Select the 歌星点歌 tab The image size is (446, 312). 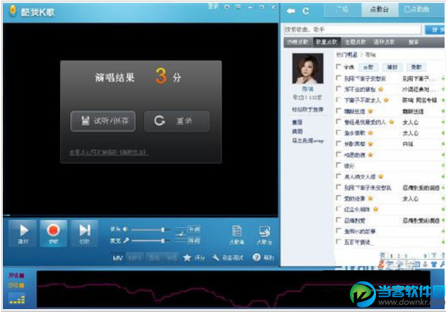click(x=327, y=42)
